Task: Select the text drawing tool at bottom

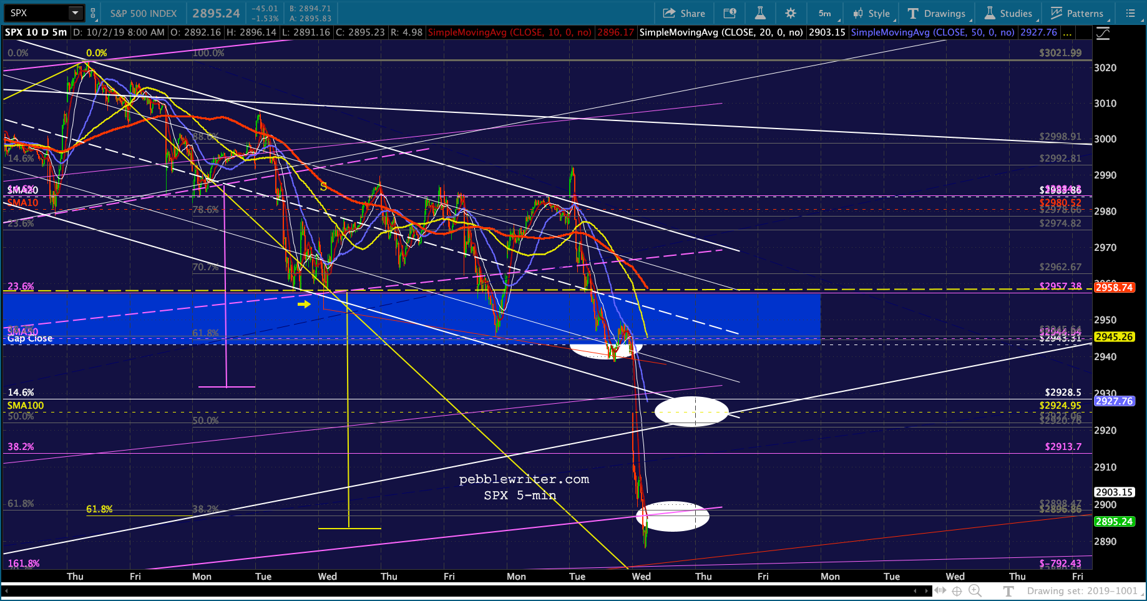Action: [x=1008, y=590]
